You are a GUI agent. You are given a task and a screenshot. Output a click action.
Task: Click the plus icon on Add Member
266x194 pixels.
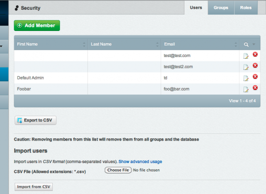point(20,26)
